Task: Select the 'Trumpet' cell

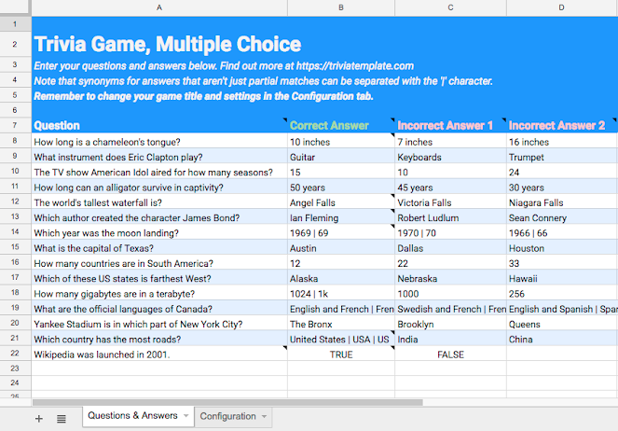Action: (x=562, y=157)
